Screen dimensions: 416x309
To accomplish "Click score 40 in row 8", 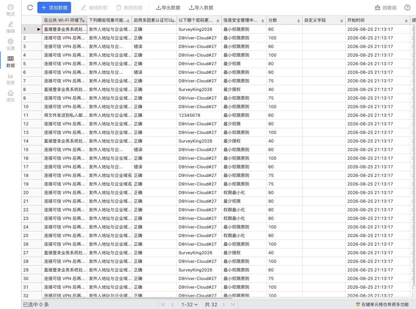I will click(x=284, y=90).
